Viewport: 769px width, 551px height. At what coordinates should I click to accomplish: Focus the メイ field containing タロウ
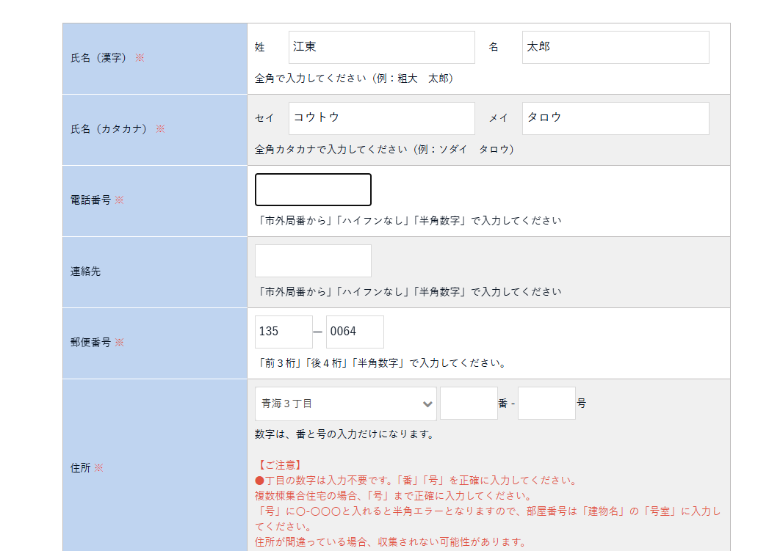tap(615, 118)
